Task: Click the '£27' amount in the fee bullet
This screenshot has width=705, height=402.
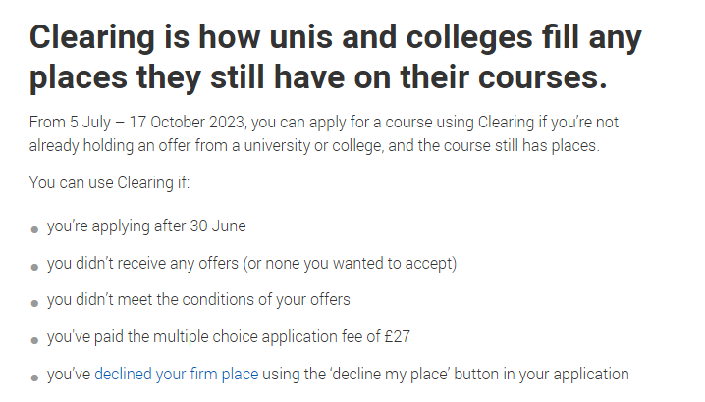Action: 398,337
